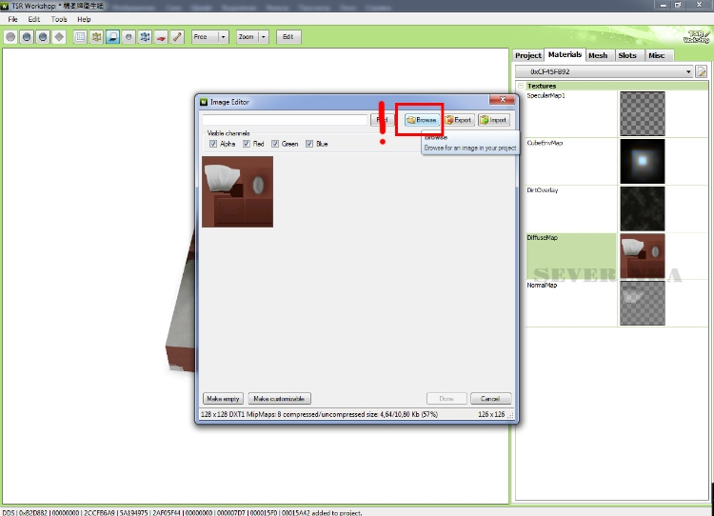Click the diamond-shaped toolbar icon
Screen dimensions: 714x516
59,37
